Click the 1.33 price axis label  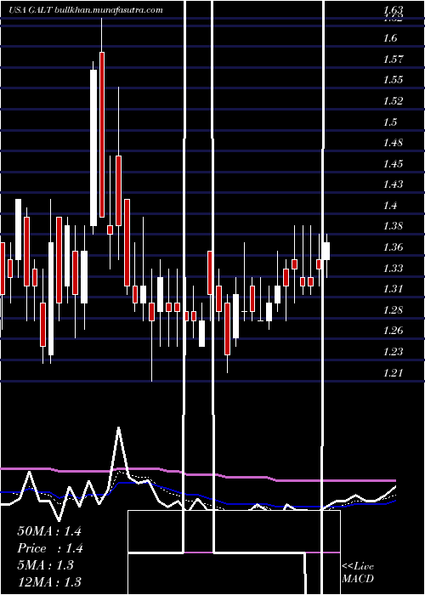[393, 269]
